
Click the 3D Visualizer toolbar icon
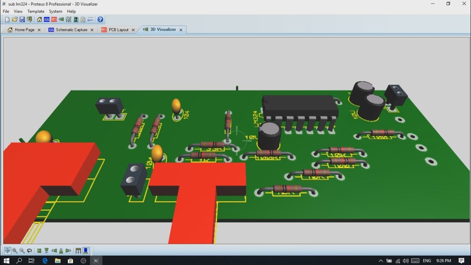[61, 20]
